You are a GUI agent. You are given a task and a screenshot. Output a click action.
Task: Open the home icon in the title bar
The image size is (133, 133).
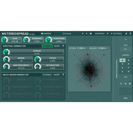point(126,34)
